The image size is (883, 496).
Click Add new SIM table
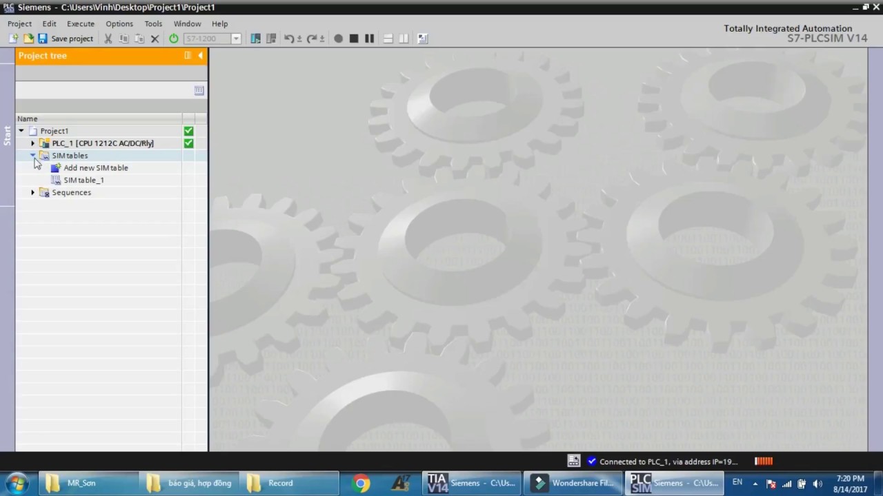pyautogui.click(x=96, y=168)
